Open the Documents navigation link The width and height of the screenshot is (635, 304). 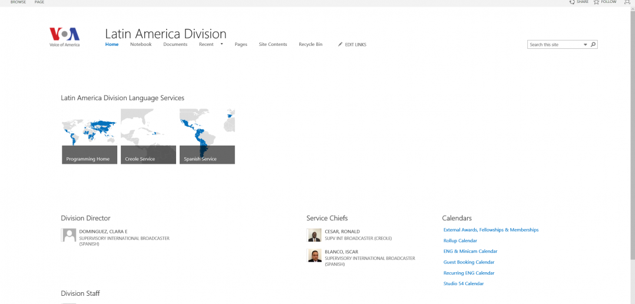pyautogui.click(x=176, y=45)
